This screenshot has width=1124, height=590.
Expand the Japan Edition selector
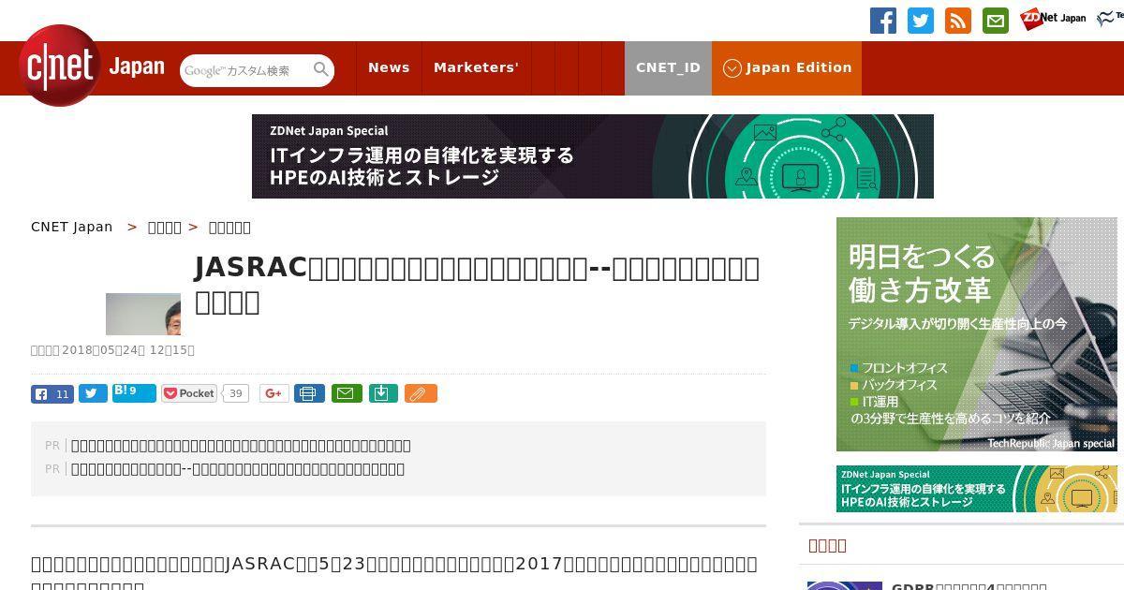point(787,67)
